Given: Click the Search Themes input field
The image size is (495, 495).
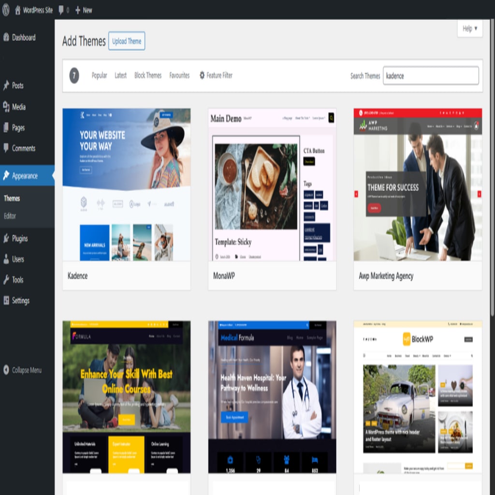Looking at the screenshot, I should coord(431,75).
